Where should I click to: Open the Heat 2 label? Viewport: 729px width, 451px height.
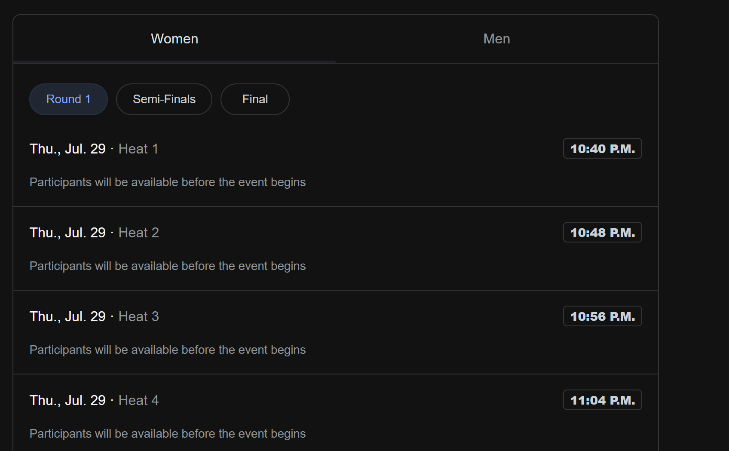coord(139,233)
